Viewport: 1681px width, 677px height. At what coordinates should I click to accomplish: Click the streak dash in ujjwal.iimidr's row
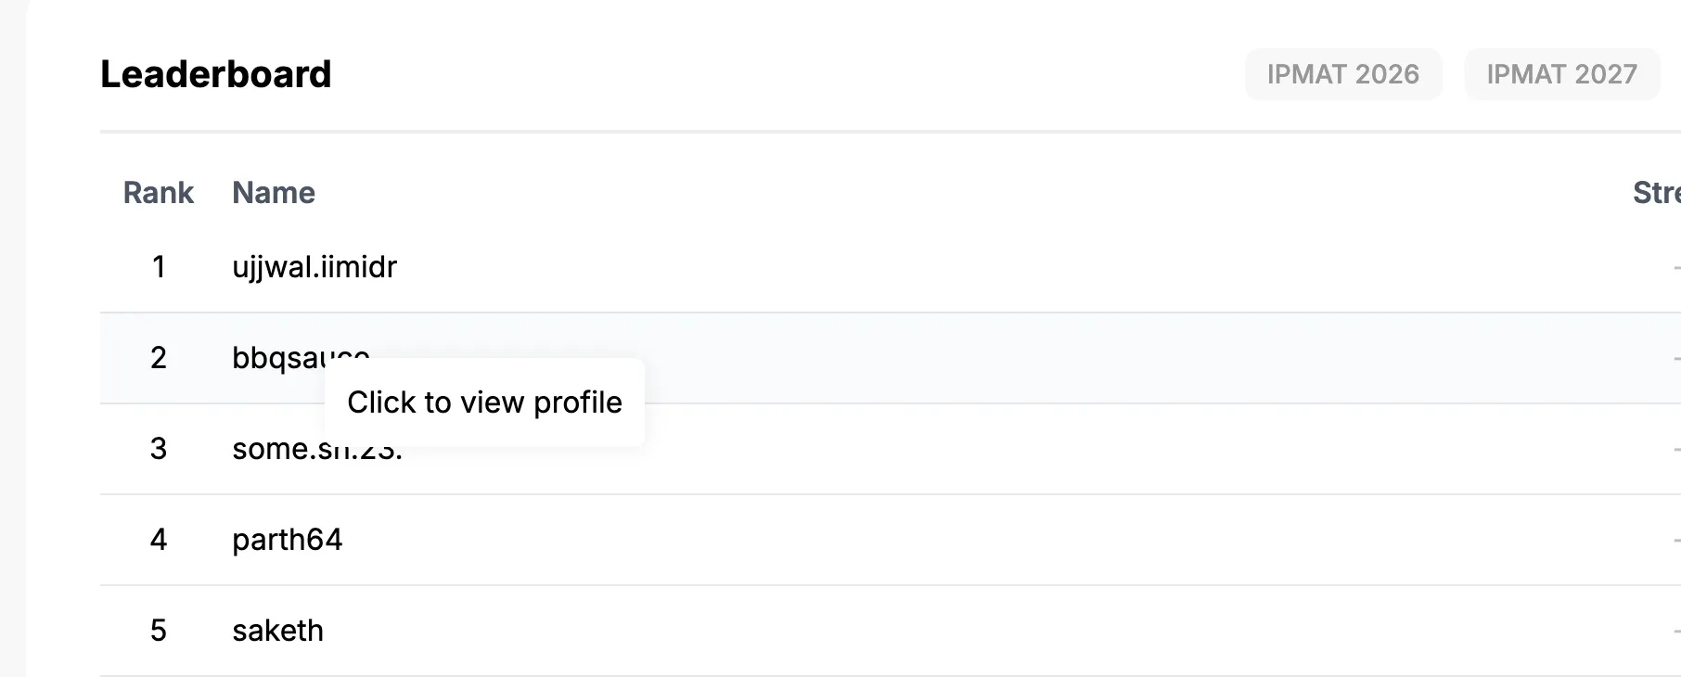tap(1677, 267)
